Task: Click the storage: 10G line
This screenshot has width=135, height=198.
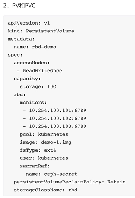Action: (38, 87)
